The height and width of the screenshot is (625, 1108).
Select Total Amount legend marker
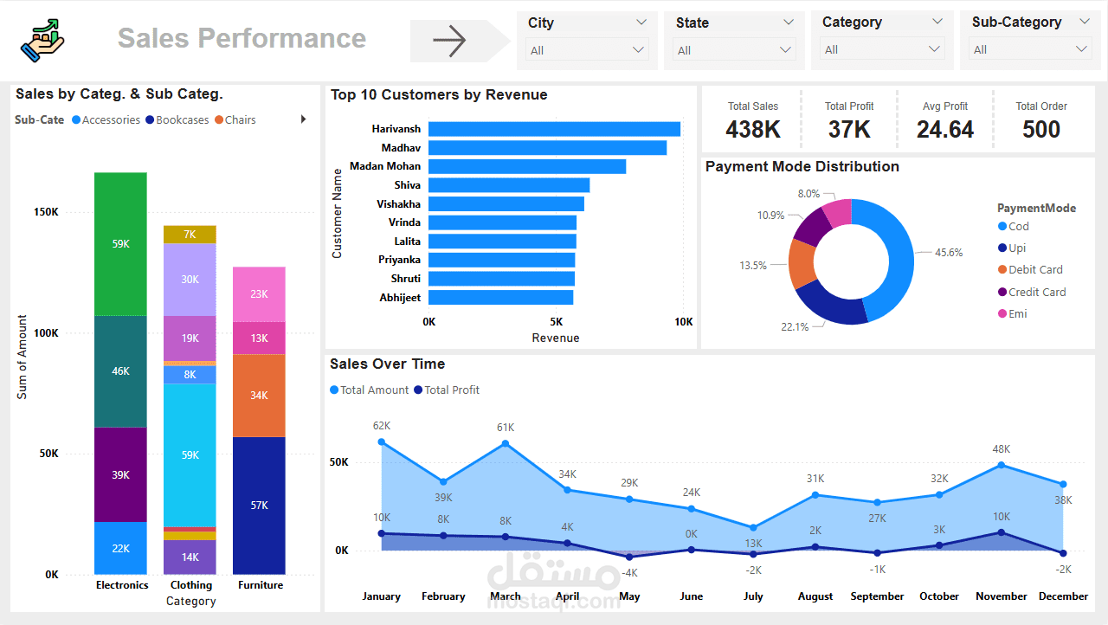pos(334,390)
